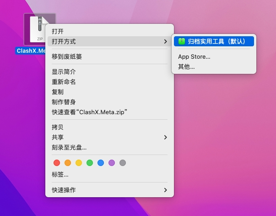Apply the red color tag
The image size is (276, 216).
(x=57, y=163)
